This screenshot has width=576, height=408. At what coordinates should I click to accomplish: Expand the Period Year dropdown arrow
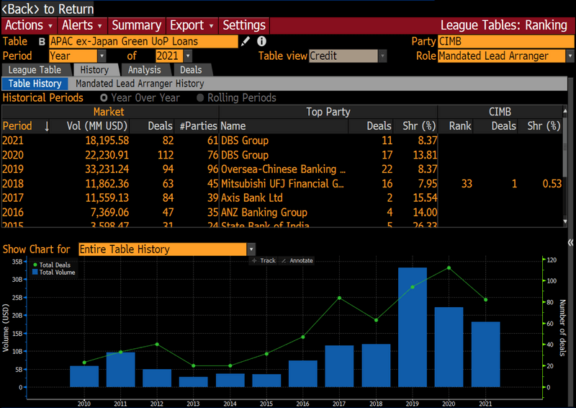tap(102, 56)
